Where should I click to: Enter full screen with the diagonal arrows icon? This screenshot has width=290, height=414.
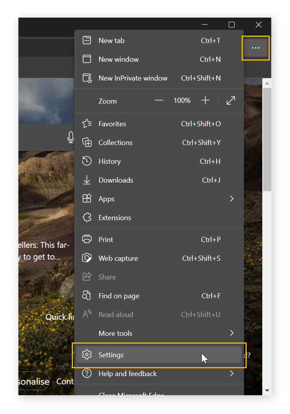click(x=231, y=100)
